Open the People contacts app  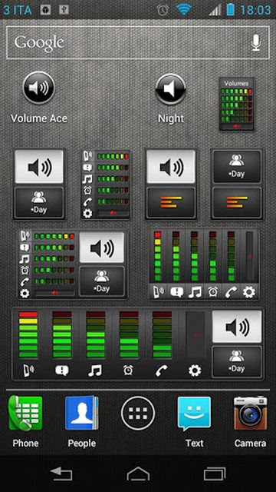tap(82, 413)
